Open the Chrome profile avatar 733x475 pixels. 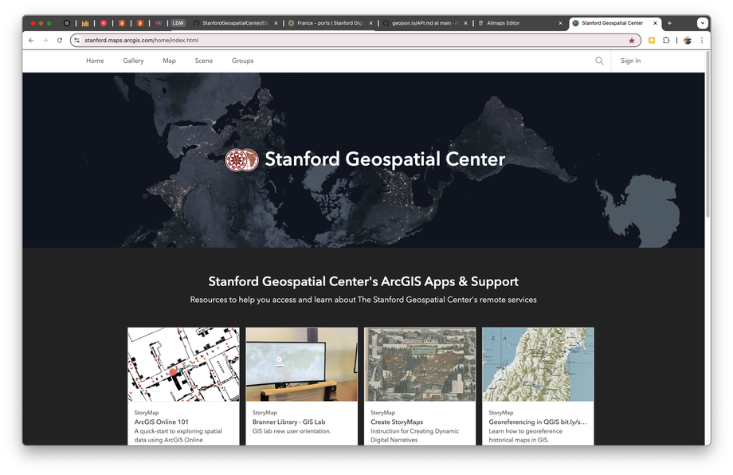(688, 40)
